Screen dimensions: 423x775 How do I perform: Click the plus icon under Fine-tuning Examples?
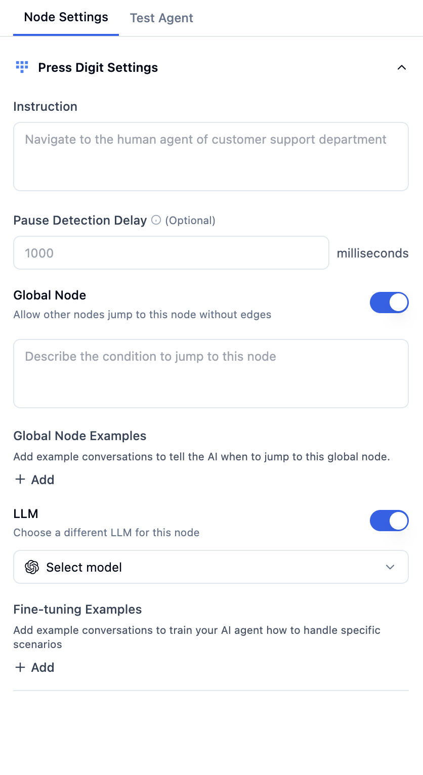point(19,667)
